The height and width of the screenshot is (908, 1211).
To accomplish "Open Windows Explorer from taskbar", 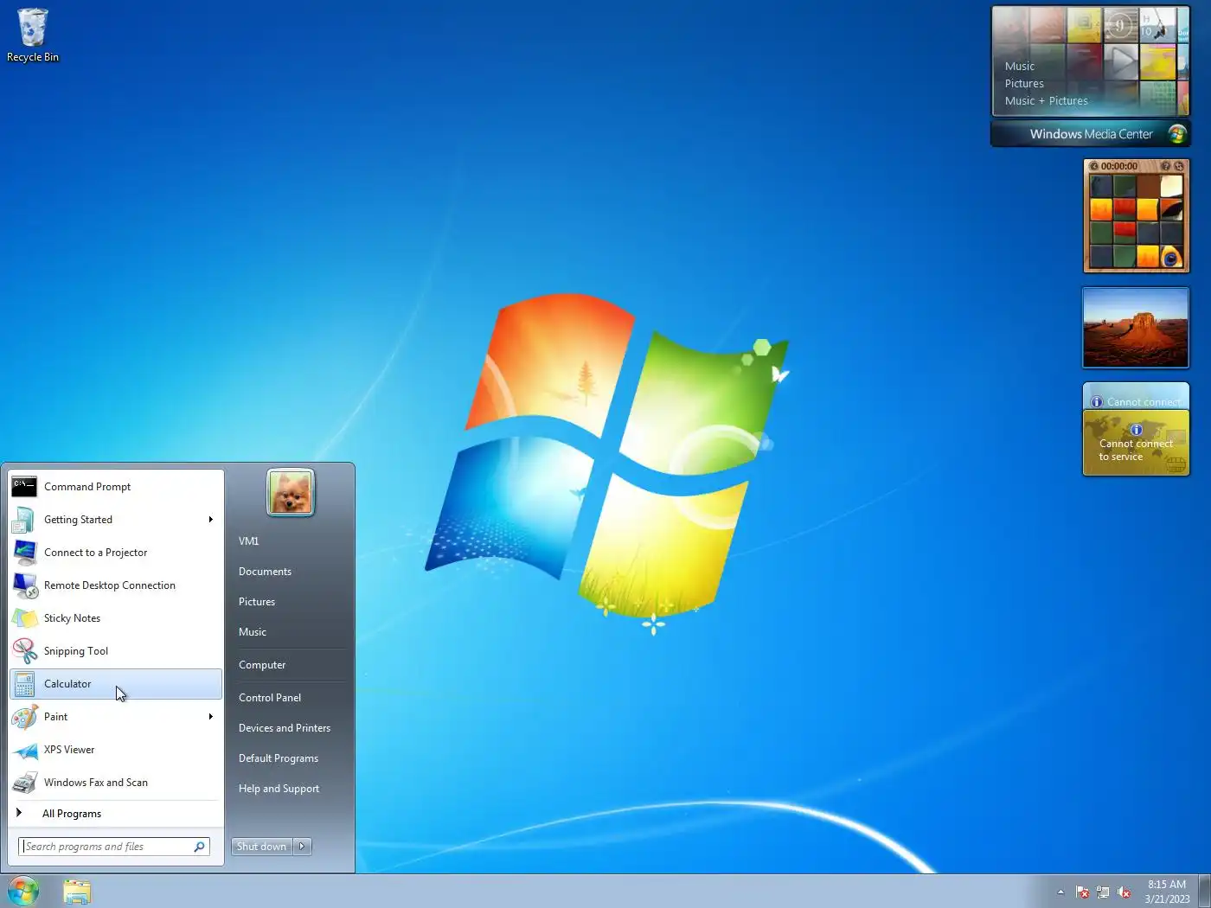I will [x=77, y=892].
